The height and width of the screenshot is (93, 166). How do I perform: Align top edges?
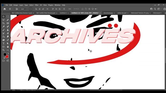53,9
